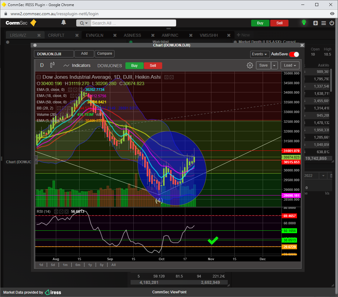This screenshot has width=338, height=297.
Task: Open the arrow dropdown beside Save
Action: 274,65
